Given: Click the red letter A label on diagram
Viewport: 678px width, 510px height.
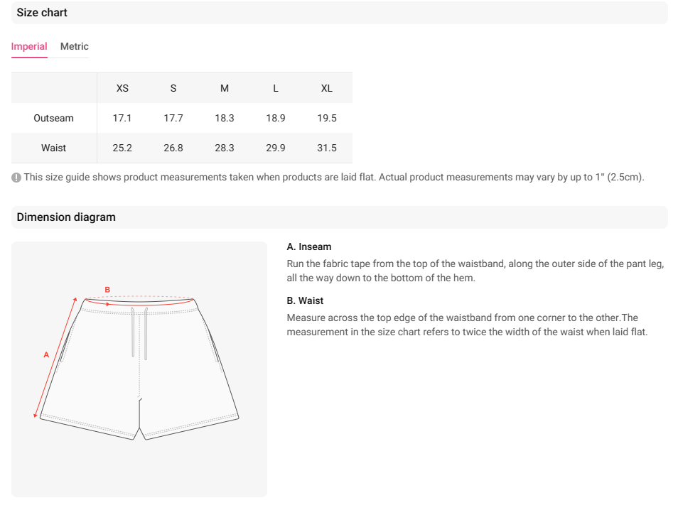Looking at the screenshot, I should 46,355.
